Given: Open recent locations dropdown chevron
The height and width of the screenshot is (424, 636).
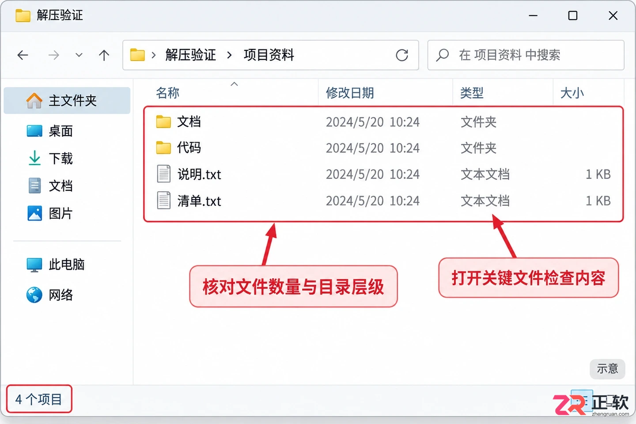Looking at the screenshot, I should 79,55.
